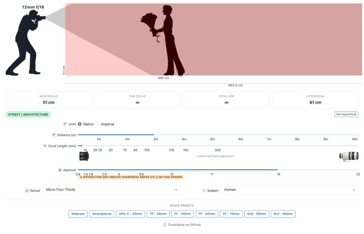Click the Subject person icon
Image resolution: width=364 pixels, height=234 pixels.
(x=204, y=190)
